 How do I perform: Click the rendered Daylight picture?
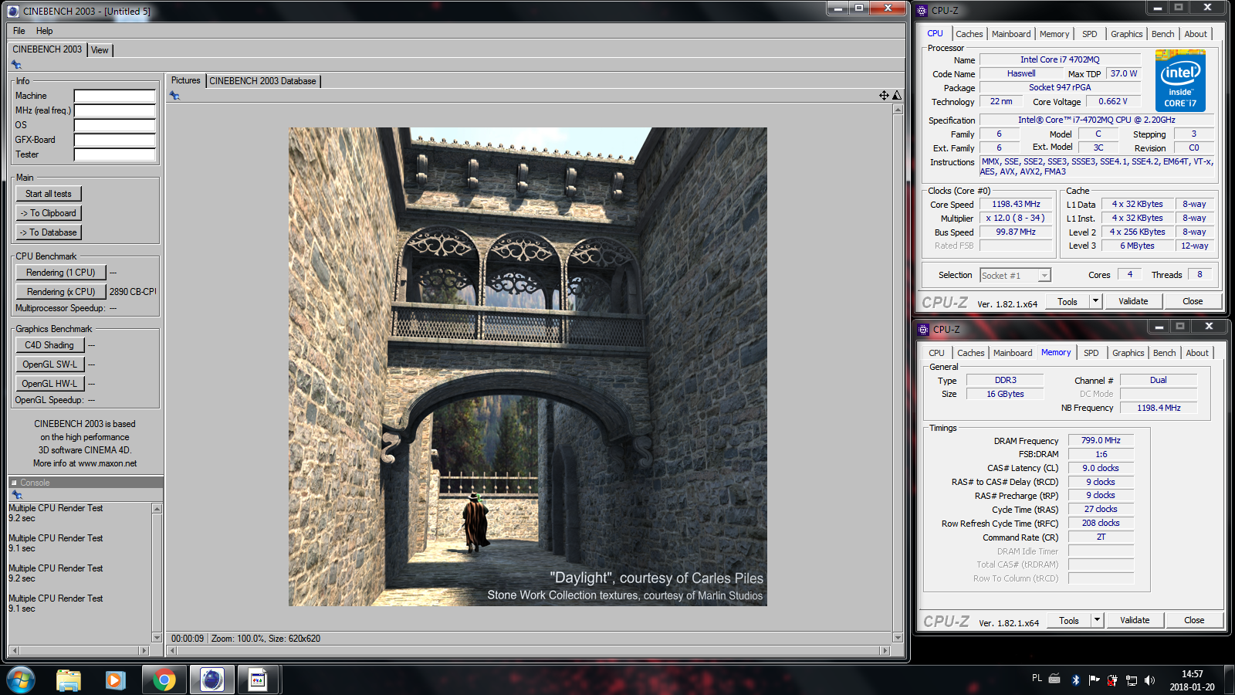[x=528, y=367]
